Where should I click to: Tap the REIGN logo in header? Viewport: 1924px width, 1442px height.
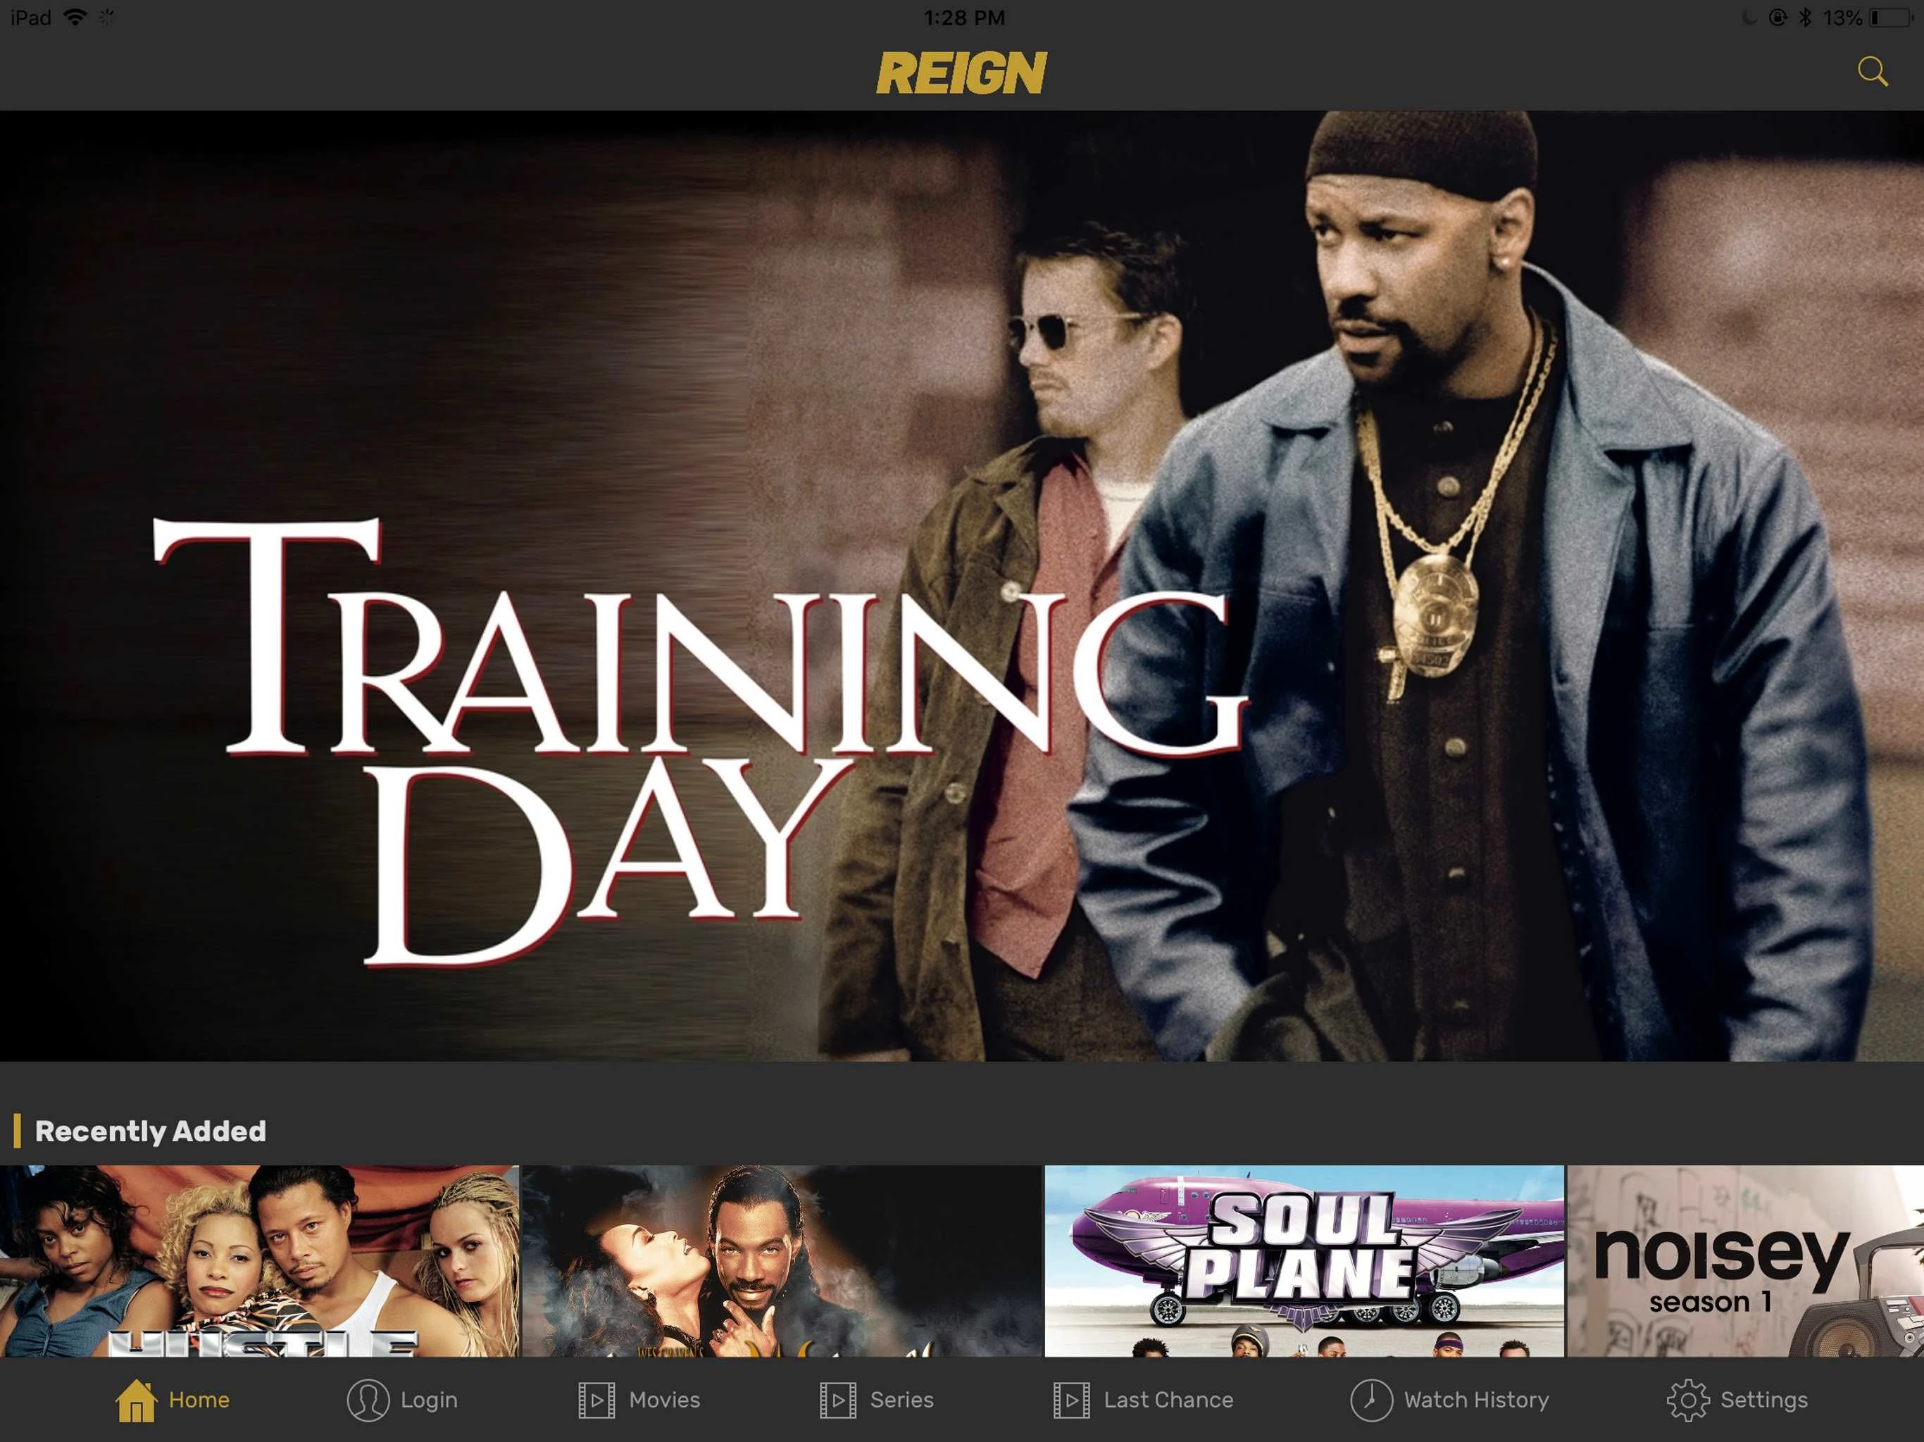(x=961, y=73)
